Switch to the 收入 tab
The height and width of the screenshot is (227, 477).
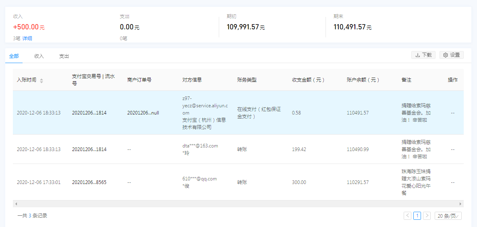(39, 56)
